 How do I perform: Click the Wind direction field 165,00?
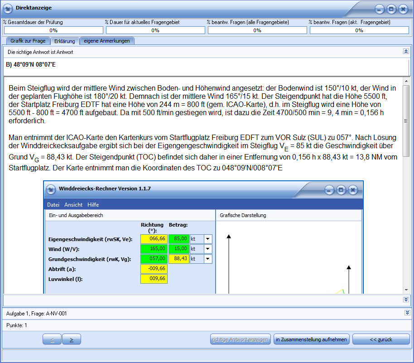(154, 249)
